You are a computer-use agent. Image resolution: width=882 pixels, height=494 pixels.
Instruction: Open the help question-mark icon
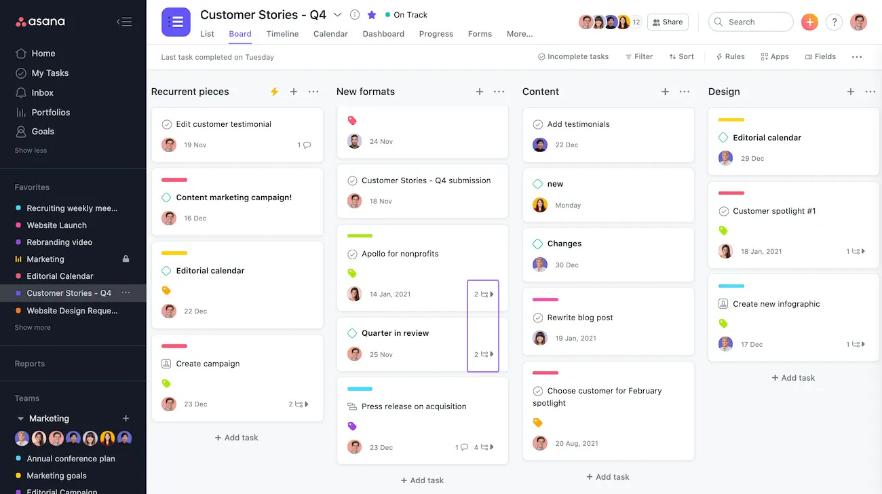pos(834,22)
